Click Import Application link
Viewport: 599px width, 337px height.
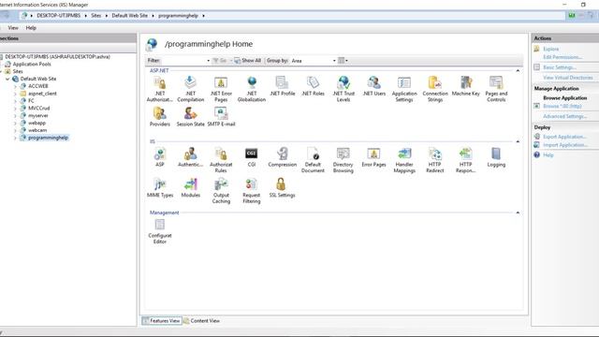pos(565,145)
